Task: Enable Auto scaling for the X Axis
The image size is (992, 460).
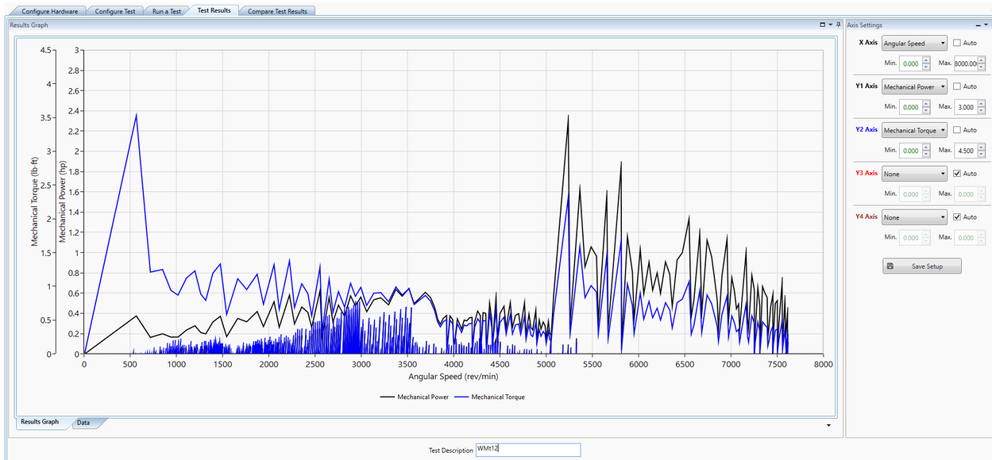Action: tap(956, 43)
